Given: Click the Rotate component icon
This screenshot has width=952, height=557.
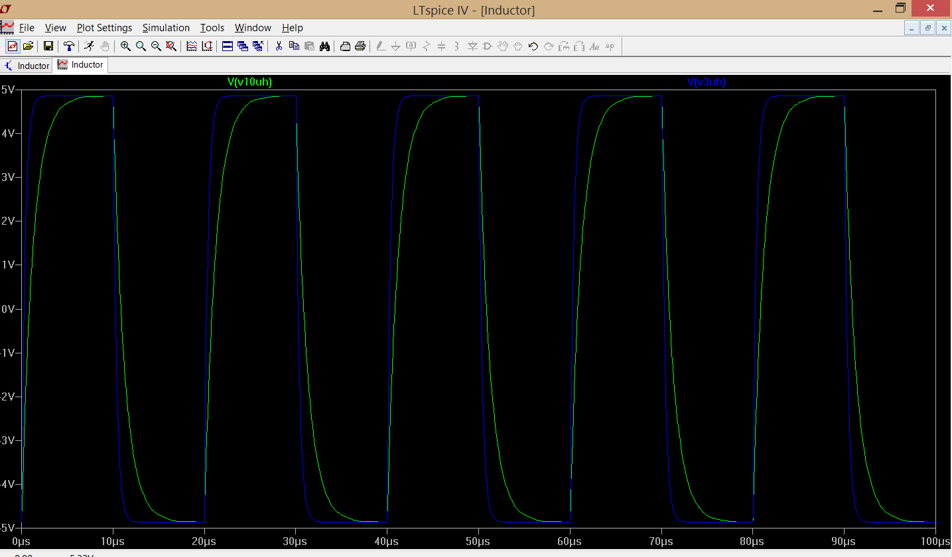Looking at the screenshot, I should tap(564, 46).
